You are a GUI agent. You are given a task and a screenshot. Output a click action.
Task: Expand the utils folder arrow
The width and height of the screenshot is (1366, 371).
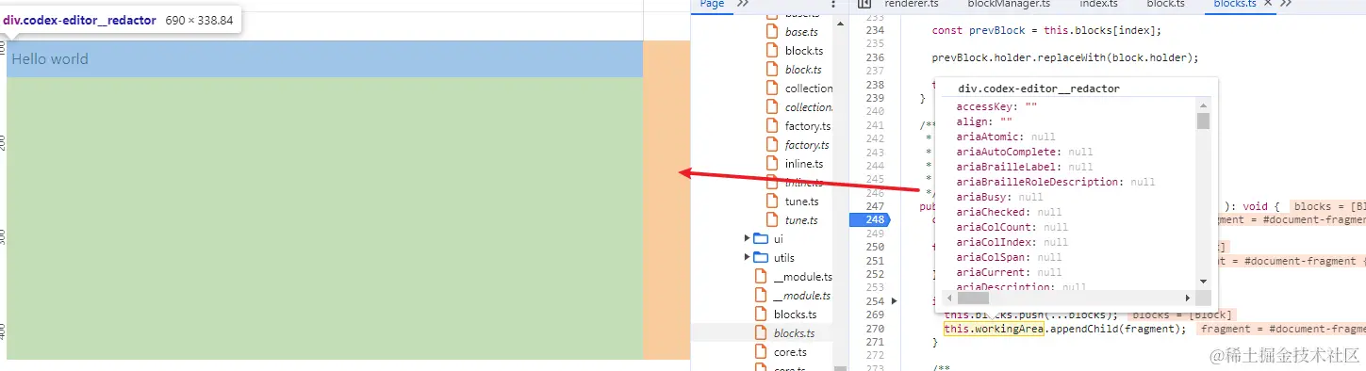click(x=748, y=258)
